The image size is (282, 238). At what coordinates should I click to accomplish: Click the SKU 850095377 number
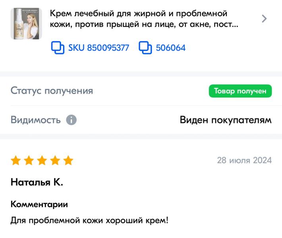[x=99, y=48]
